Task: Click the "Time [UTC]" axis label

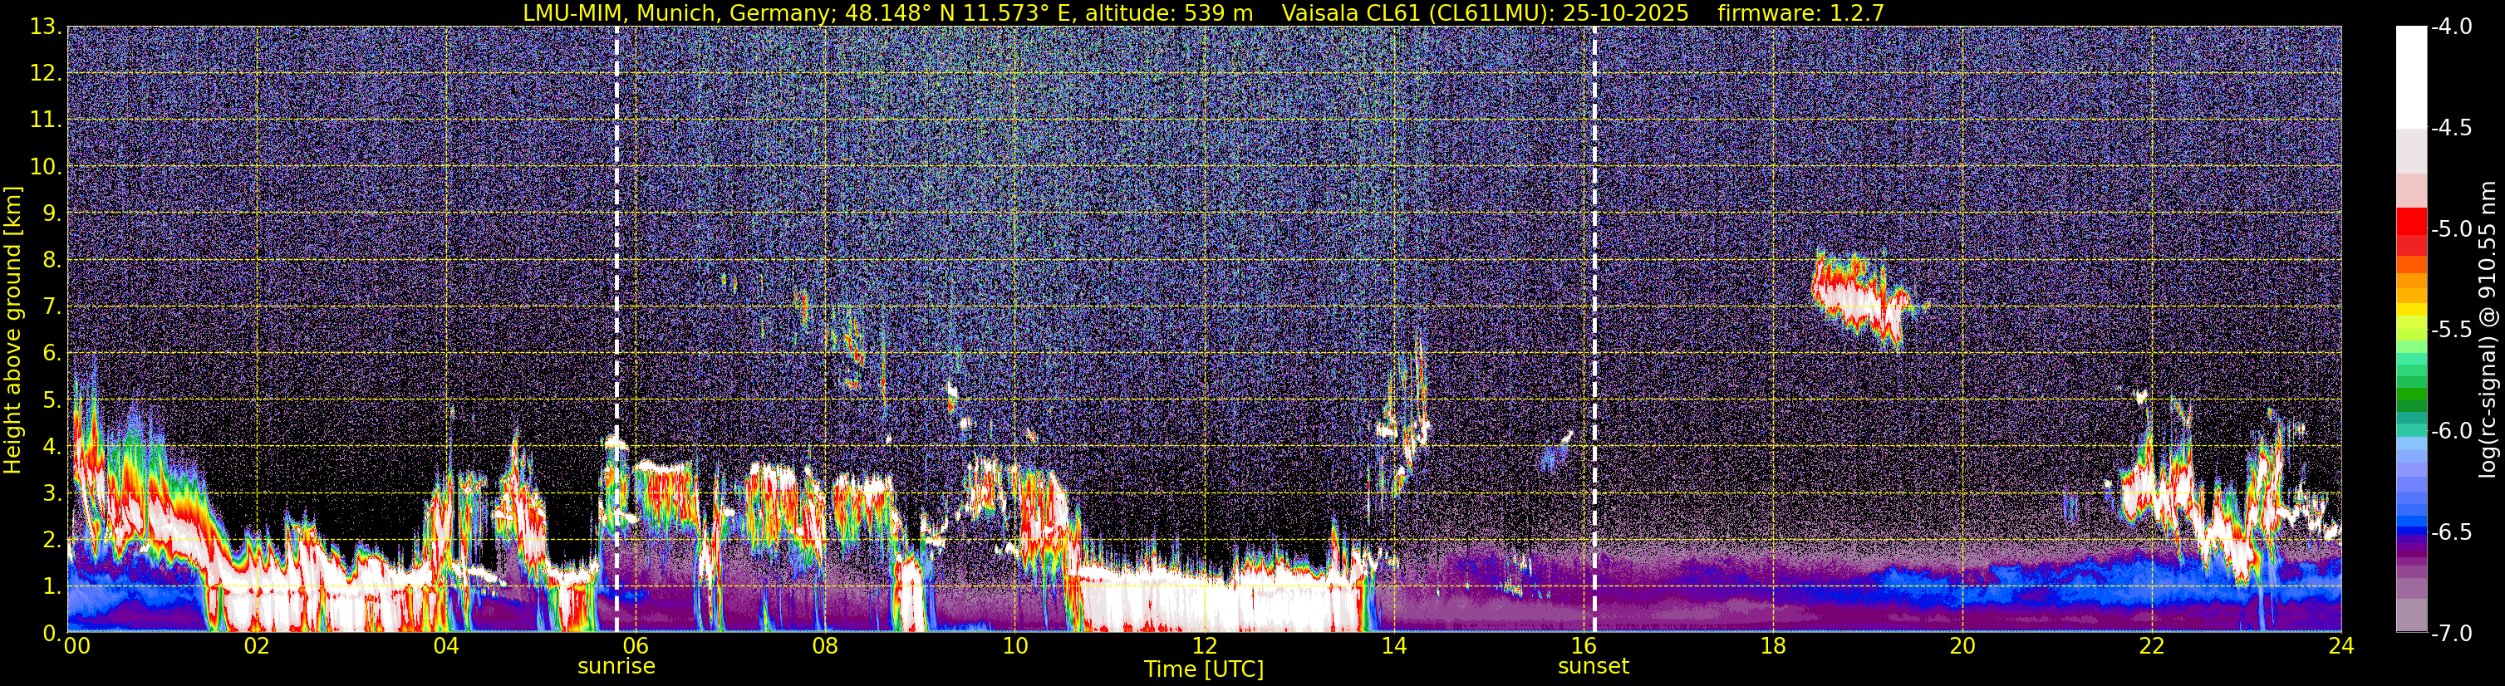Action: (x=1204, y=669)
